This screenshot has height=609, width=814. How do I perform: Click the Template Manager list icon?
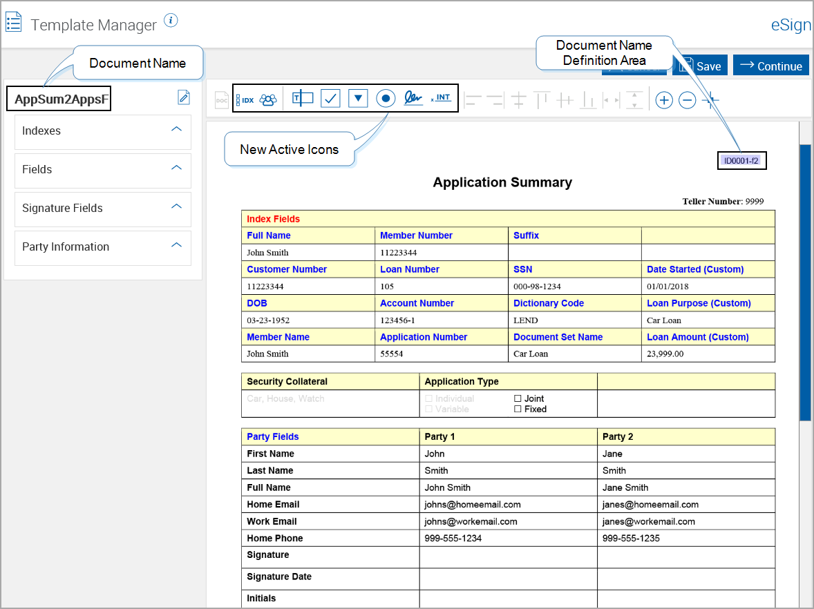click(x=14, y=23)
